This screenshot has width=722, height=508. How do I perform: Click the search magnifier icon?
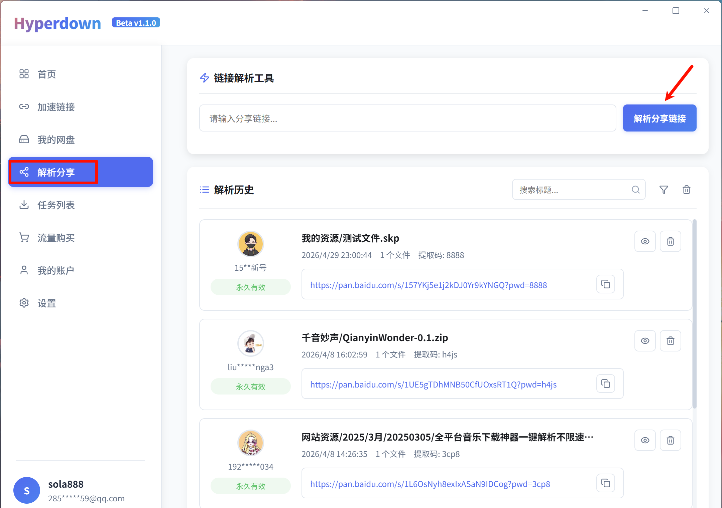636,190
